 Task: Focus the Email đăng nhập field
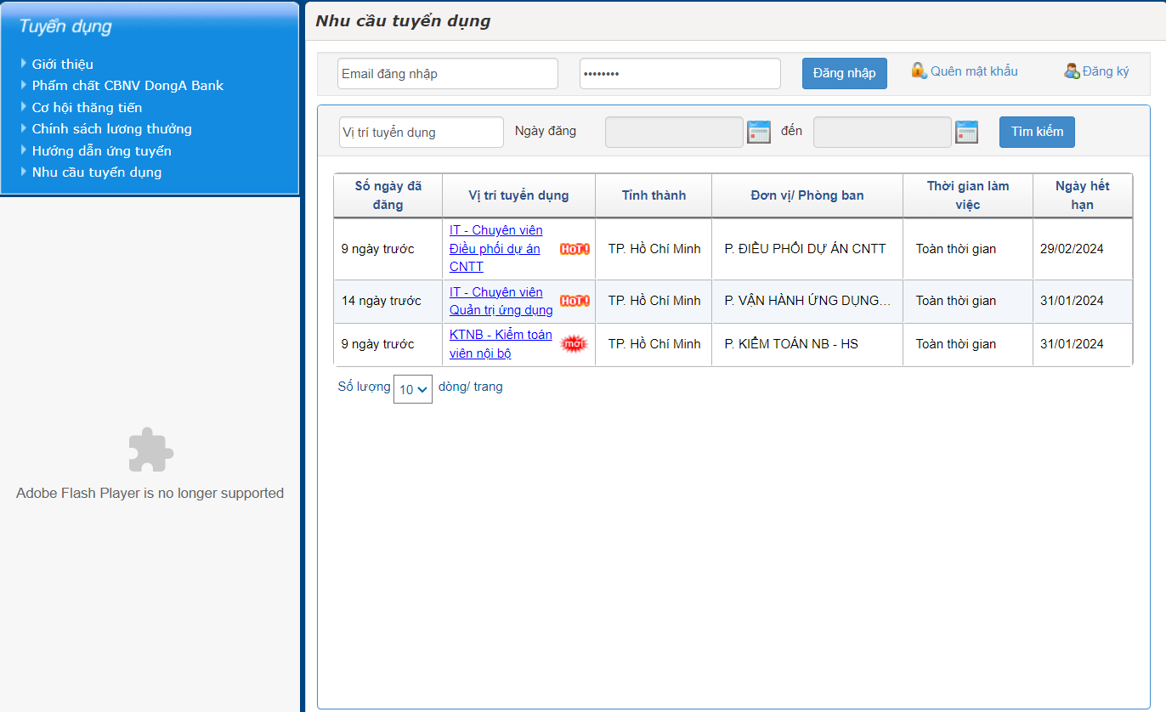point(448,74)
